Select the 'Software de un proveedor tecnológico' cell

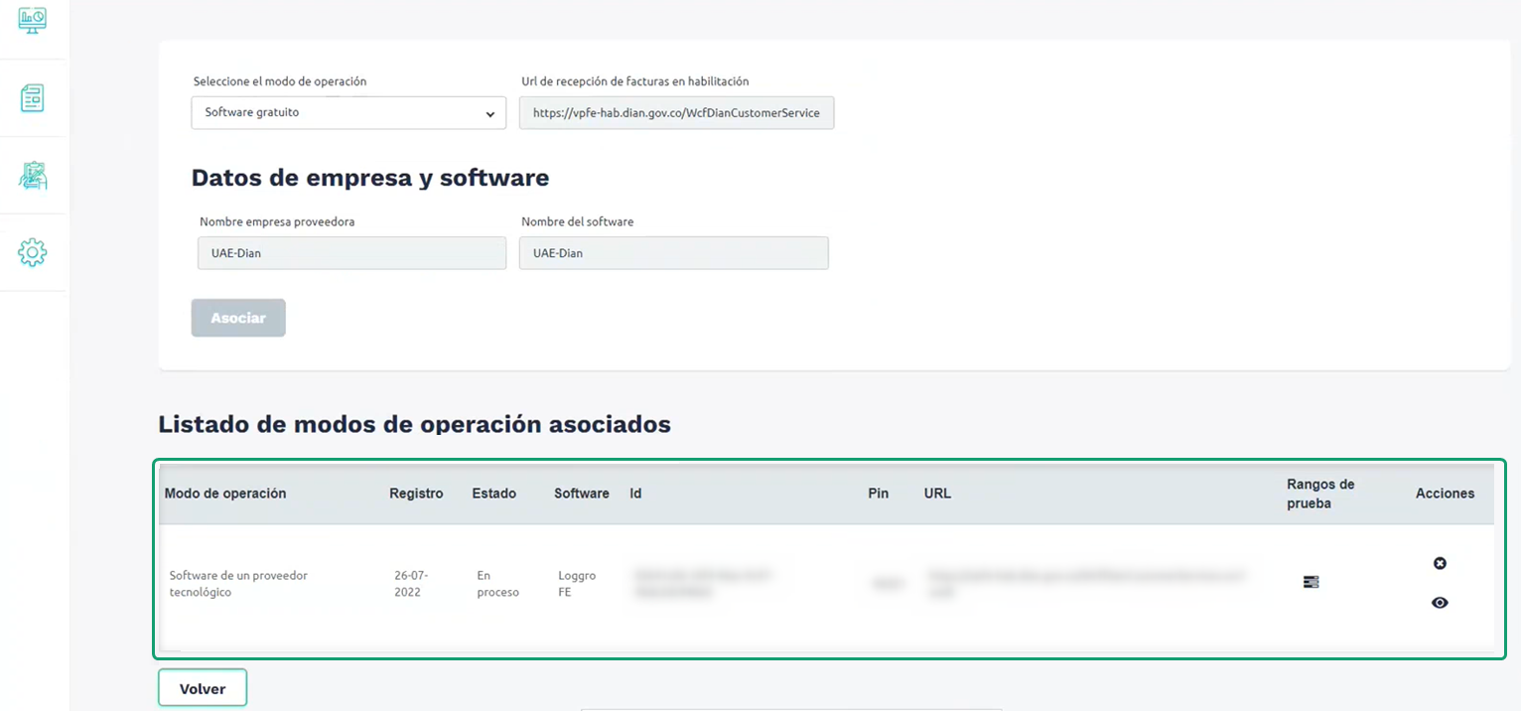(x=238, y=584)
